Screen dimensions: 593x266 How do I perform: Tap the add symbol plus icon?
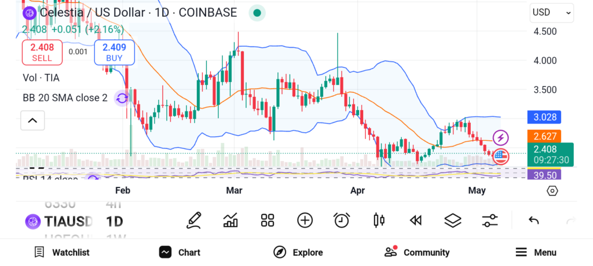[305, 220]
